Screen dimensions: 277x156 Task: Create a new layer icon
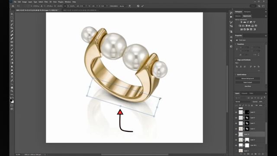[x=259, y=154]
